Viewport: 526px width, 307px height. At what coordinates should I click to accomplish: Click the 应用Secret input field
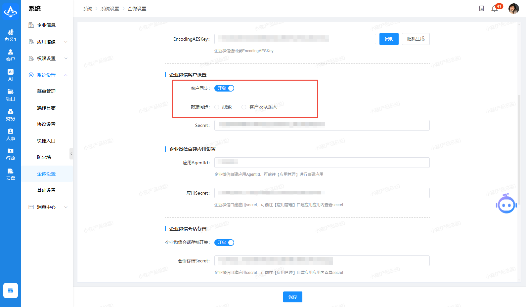click(322, 193)
